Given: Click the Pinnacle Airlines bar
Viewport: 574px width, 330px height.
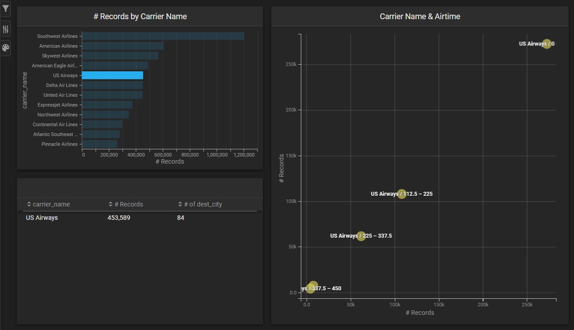Looking at the screenshot, I should click(99, 144).
